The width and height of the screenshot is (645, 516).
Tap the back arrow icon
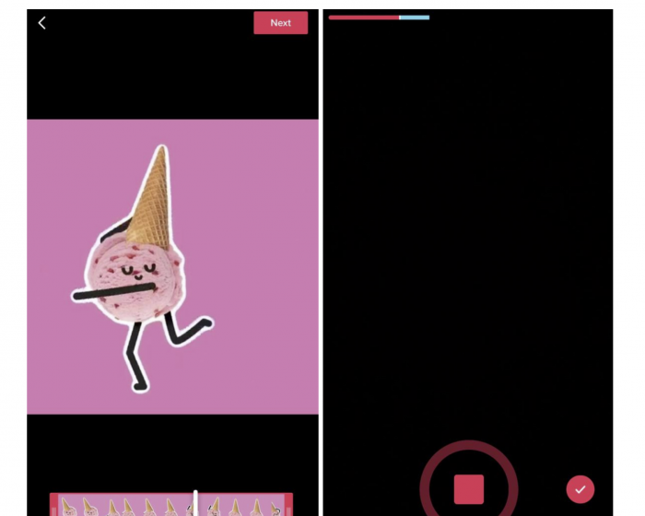42,23
